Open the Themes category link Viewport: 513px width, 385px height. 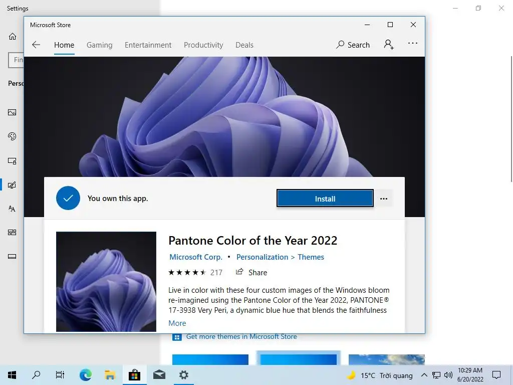(311, 257)
